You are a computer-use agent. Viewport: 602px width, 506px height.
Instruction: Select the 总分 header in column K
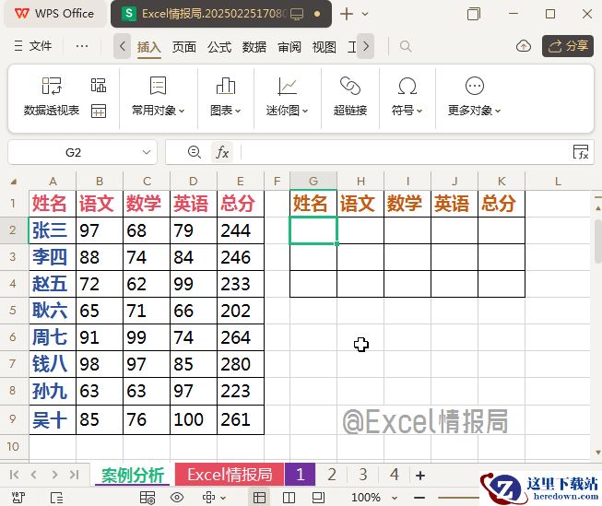[x=502, y=204]
